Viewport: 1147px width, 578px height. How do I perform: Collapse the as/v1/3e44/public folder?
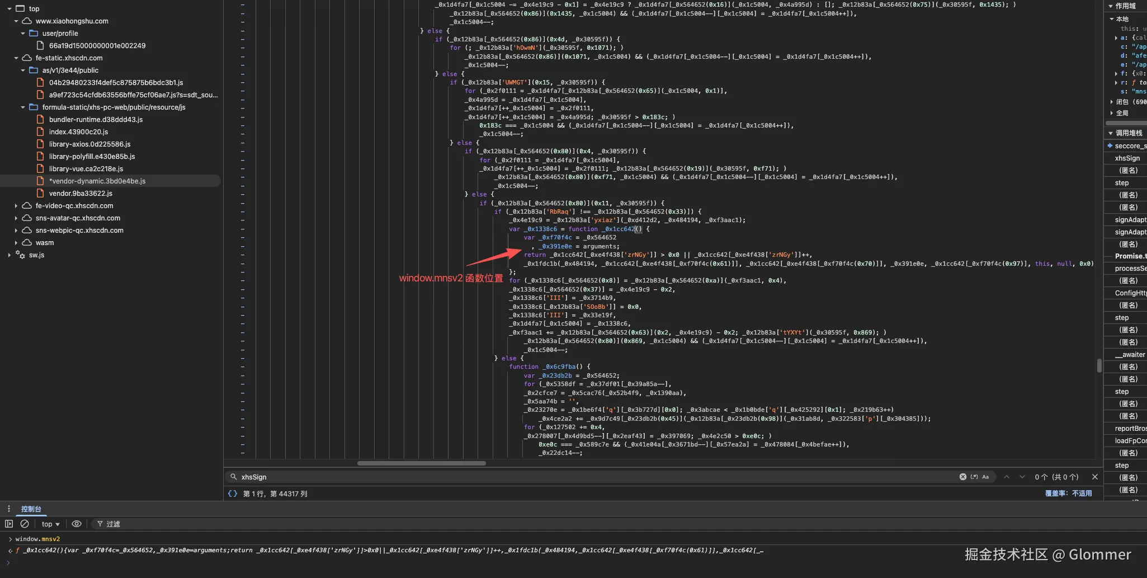tap(23, 71)
